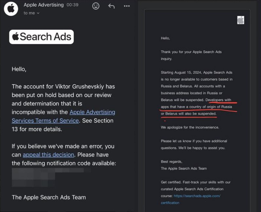Click the 00:39 timestamp

72,5
